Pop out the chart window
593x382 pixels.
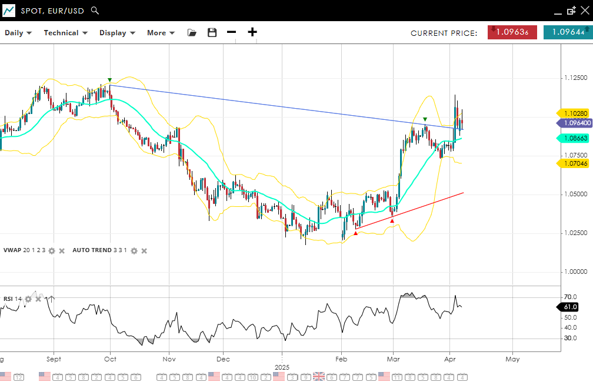click(x=571, y=11)
